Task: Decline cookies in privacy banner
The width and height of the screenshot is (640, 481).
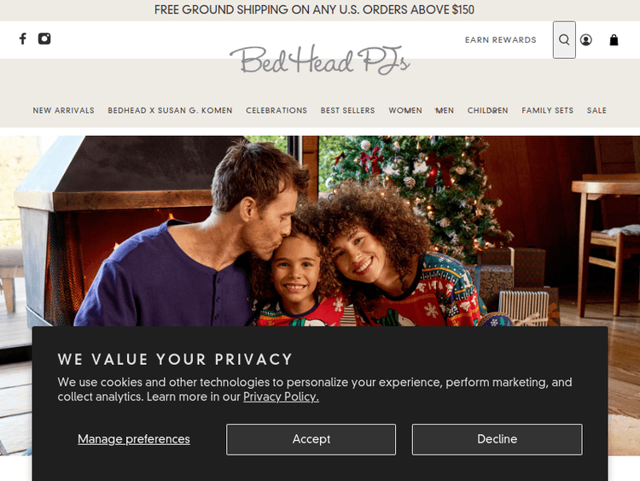Action: tap(497, 439)
